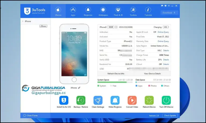Click the Version: 2.0 status text
The image size is (206, 123).
tap(154, 116)
